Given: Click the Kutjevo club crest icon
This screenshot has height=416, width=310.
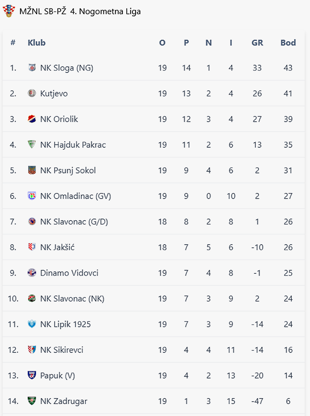Looking at the screenshot, I should pos(32,93).
